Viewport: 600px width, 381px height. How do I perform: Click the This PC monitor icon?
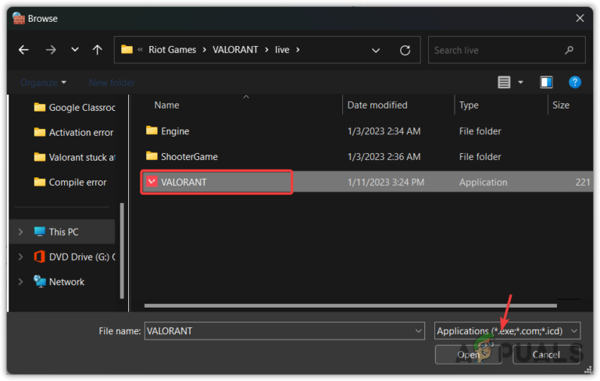(x=39, y=231)
